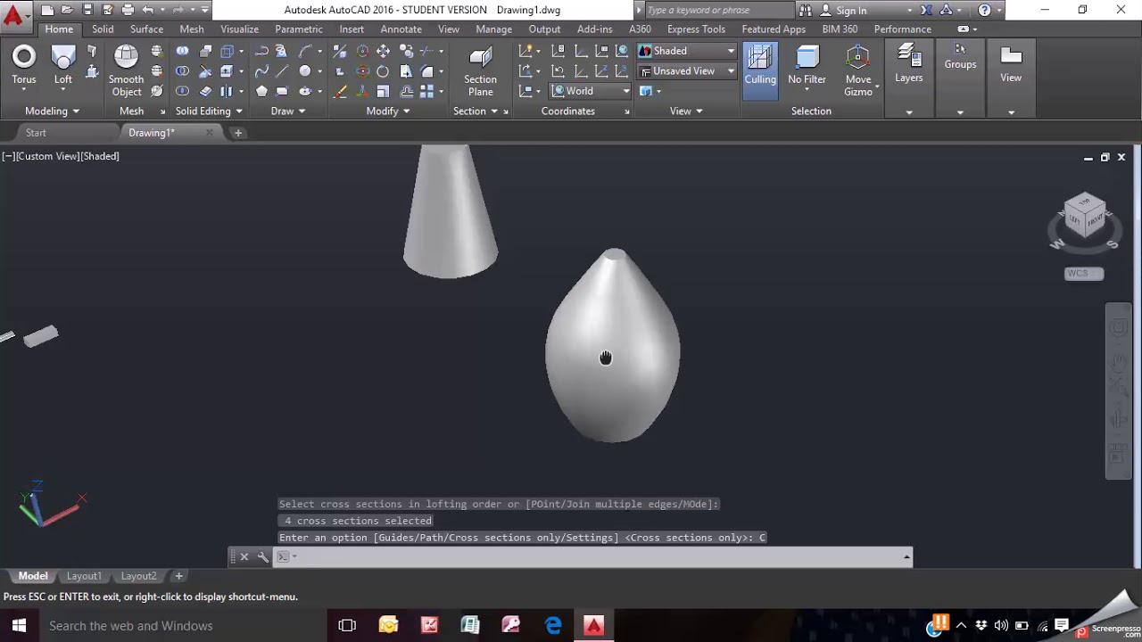The height and width of the screenshot is (642, 1142).
Task: Select the Move Gizmo tool
Action: 858,70
